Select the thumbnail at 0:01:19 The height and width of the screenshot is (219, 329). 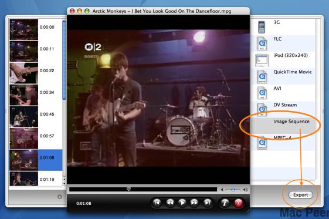coord(23,178)
